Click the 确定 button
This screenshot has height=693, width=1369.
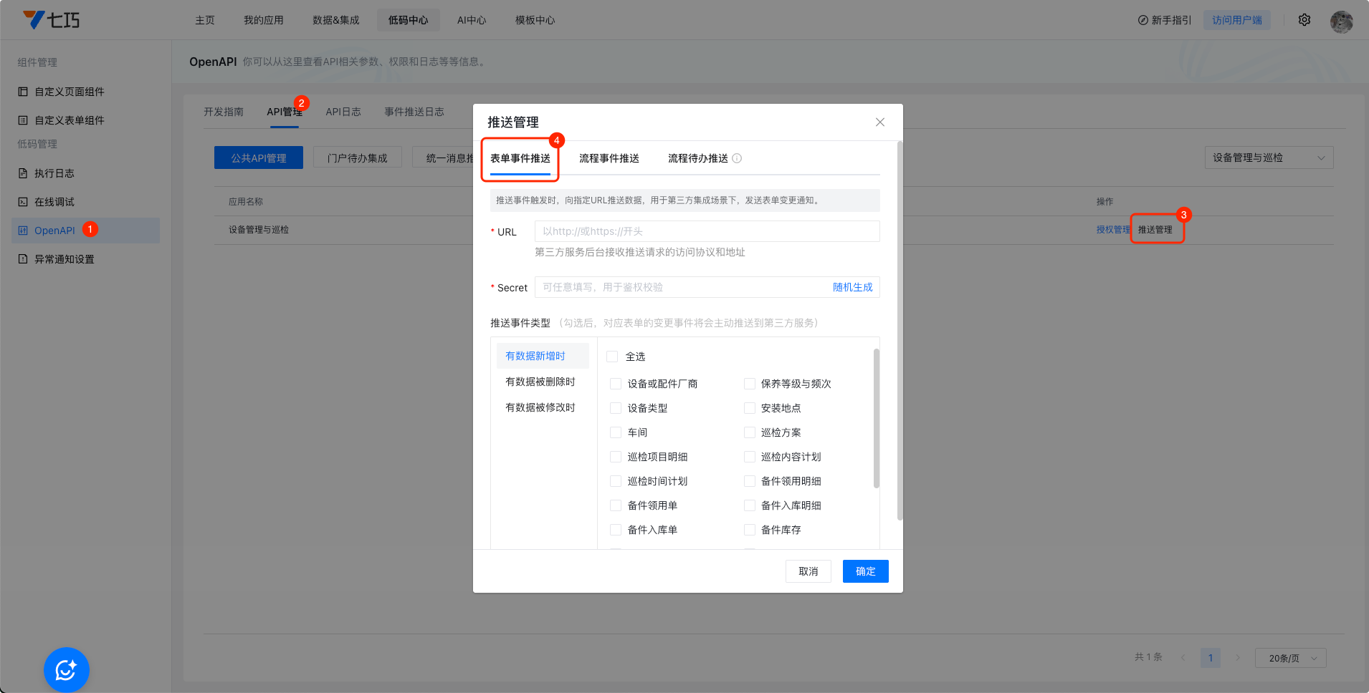point(866,571)
